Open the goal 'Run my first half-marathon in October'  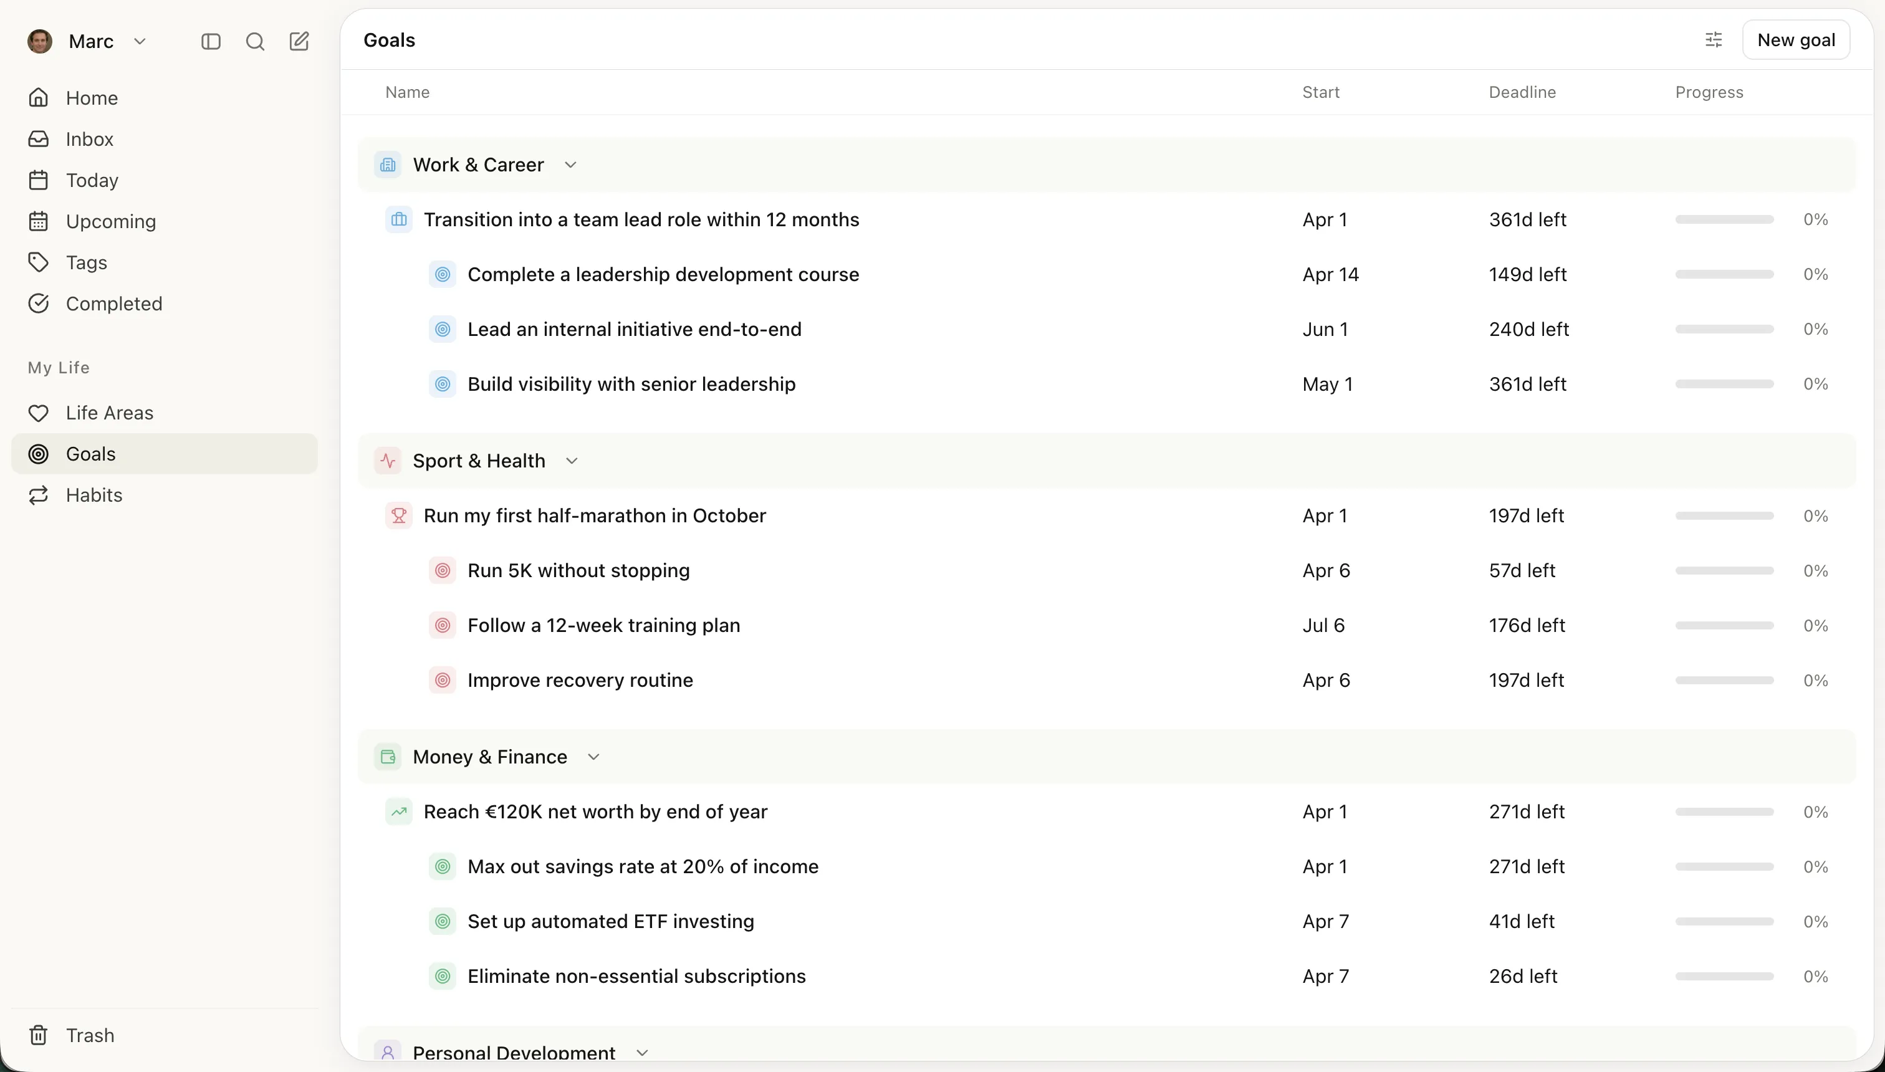593,515
